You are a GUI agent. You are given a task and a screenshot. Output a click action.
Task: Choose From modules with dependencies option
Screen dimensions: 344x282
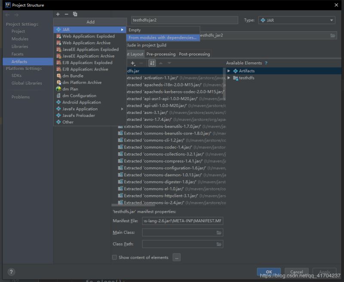162,37
